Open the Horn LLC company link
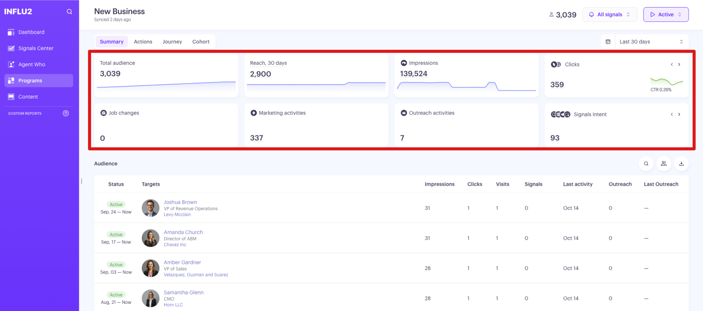 173,305
